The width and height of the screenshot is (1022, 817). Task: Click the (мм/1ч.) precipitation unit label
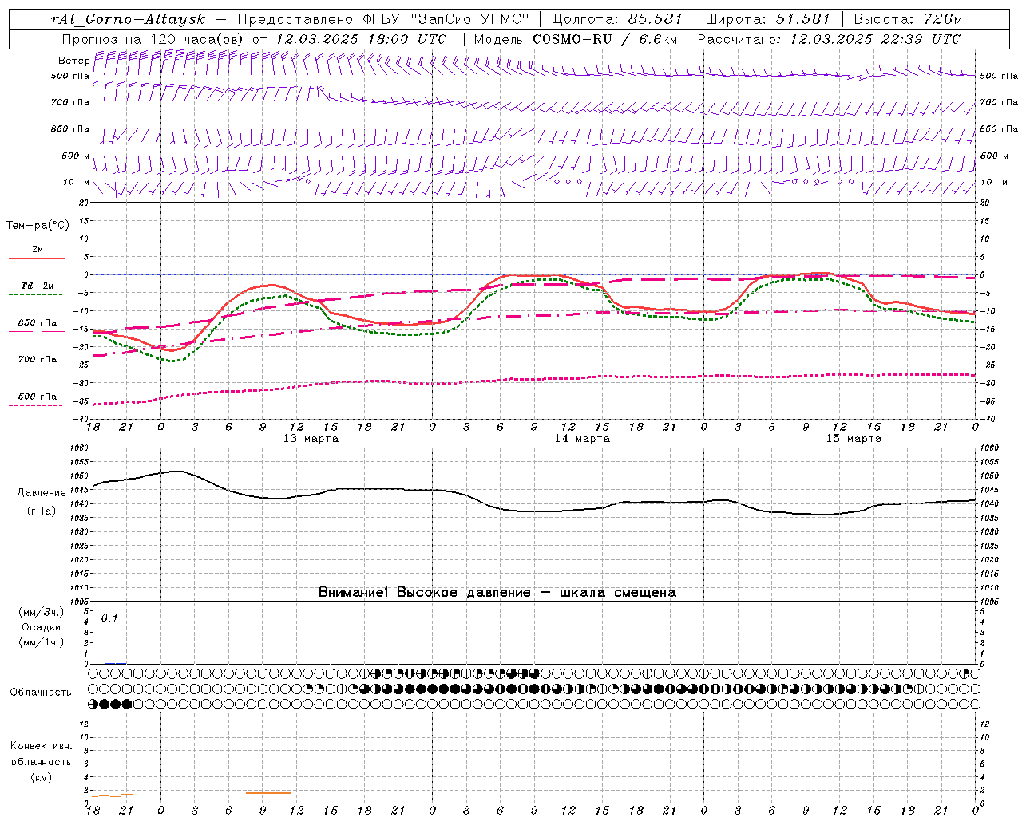point(41,642)
